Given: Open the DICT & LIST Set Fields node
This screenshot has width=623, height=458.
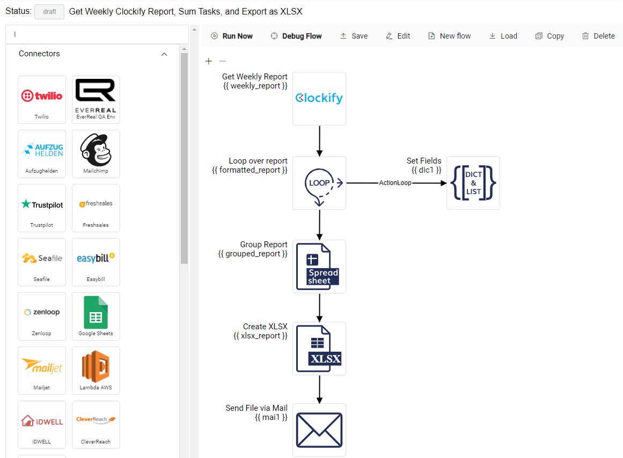Looking at the screenshot, I should [473, 183].
